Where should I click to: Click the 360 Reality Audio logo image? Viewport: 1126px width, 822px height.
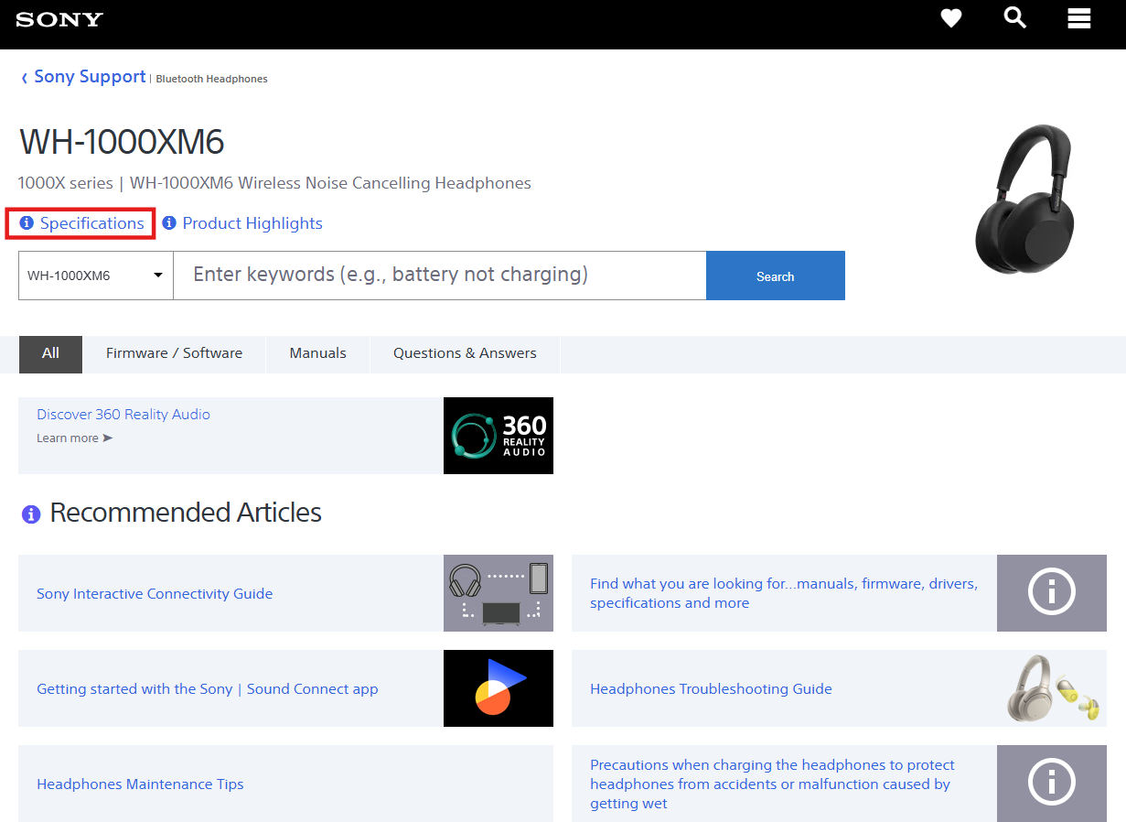[x=499, y=436]
